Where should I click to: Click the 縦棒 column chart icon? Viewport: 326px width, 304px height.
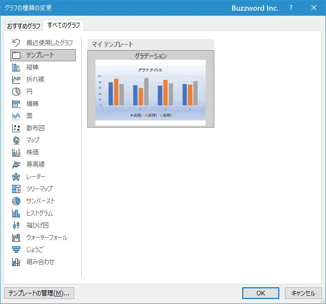point(16,67)
